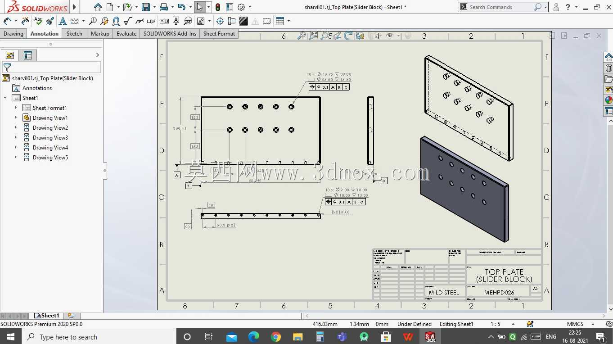The height and width of the screenshot is (344, 613).
Task: Select the Format Painter tool
Action: 50,21
